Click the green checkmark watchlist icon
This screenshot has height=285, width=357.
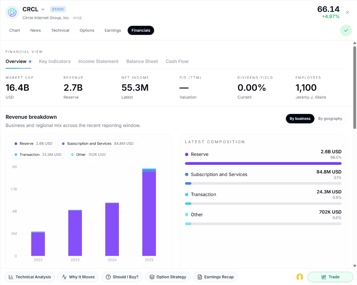click(x=346, y=30)
